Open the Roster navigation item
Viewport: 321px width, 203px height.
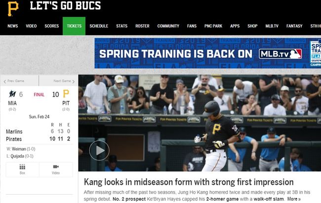tap(142, 26)
